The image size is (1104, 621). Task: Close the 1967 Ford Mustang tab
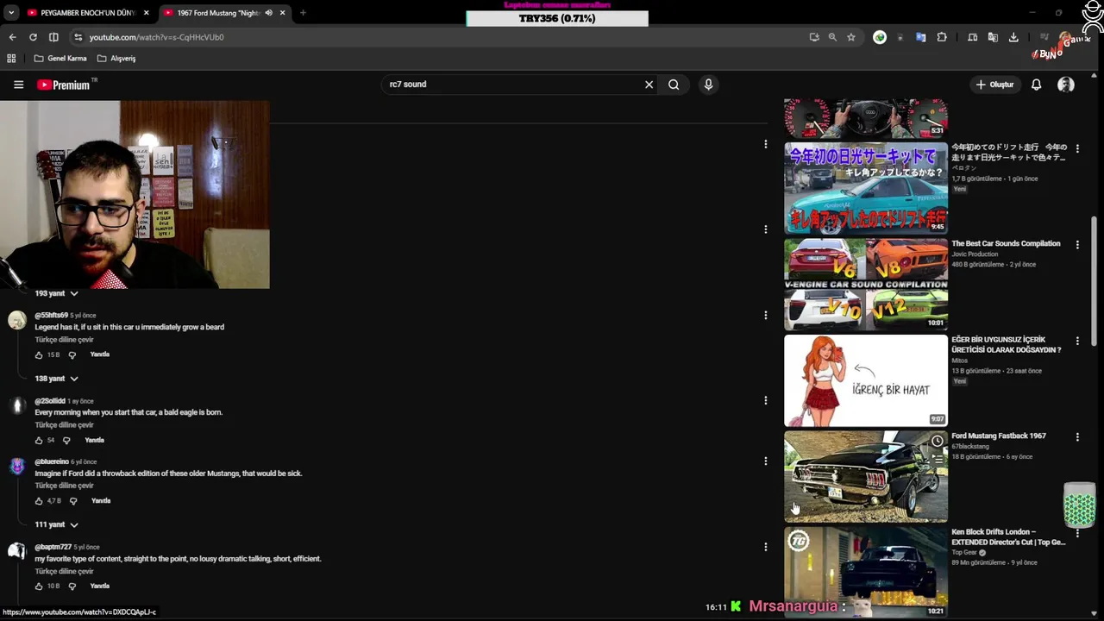coord(282,13)
